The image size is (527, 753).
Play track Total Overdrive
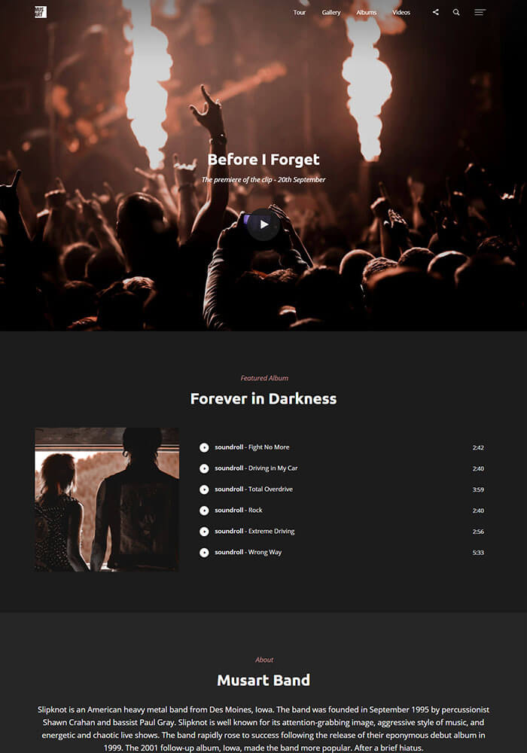coord(204,489)
